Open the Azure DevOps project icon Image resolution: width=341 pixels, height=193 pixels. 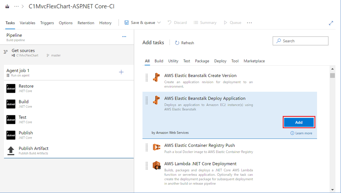click(x=7, y=7)
